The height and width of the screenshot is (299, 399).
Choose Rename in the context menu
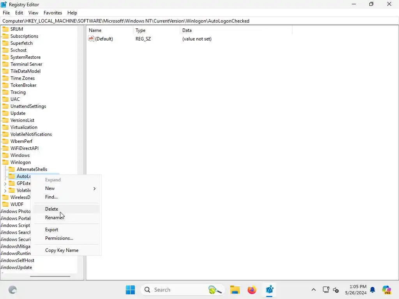coord(66,218)
